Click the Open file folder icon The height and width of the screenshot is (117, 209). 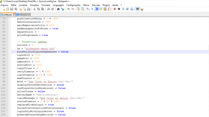tap(7, 9)
